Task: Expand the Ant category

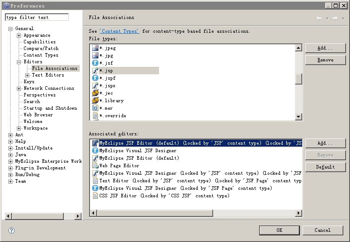Action: (10, 135)
